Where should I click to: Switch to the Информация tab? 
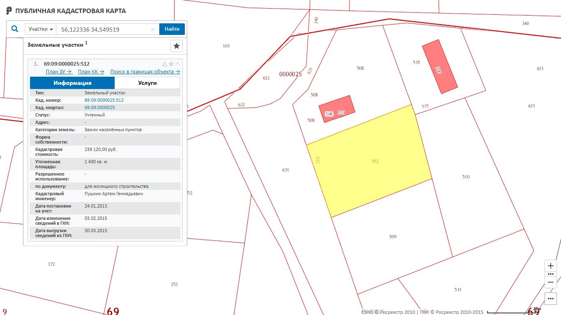tap(72, 83)
